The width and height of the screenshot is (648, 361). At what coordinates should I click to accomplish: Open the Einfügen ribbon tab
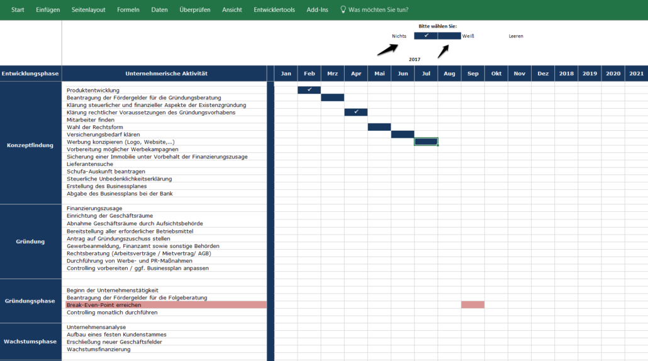tap(48, 9)
